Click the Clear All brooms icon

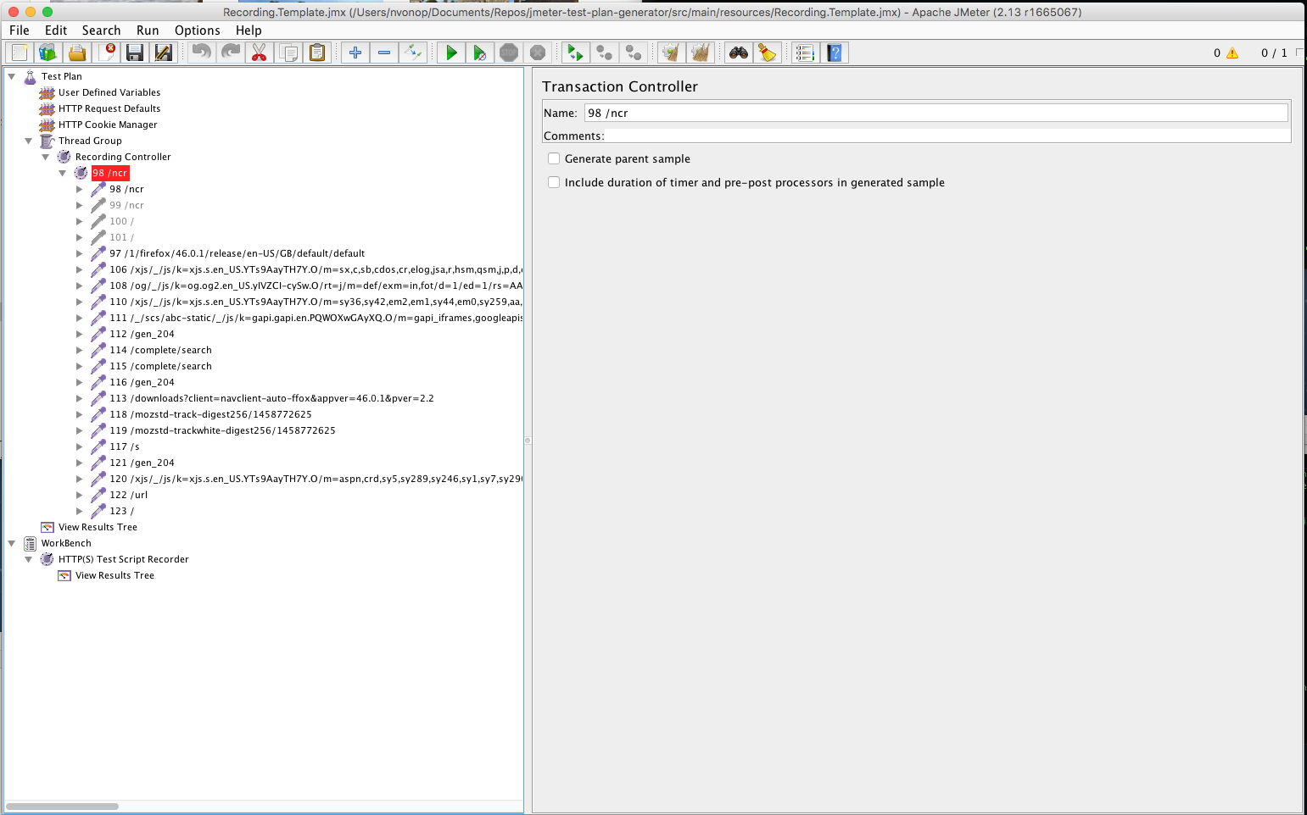tap(700, 53)
